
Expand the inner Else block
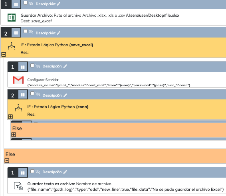[x=14, y=135]
